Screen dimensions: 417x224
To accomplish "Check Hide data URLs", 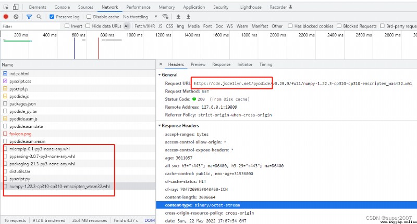I will [x=88, y=25].
